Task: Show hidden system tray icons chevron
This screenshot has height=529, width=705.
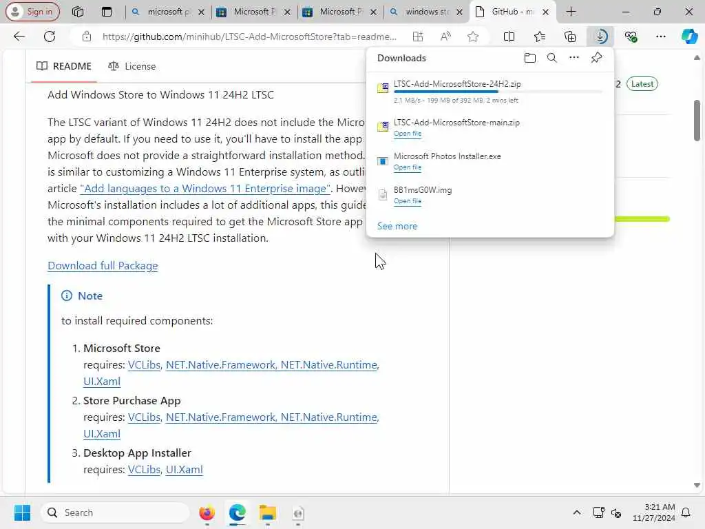Action: coord(577,512)
